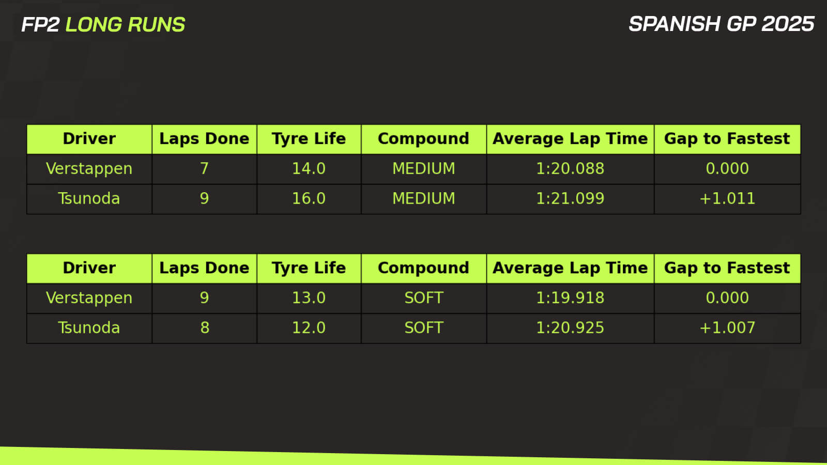This screenshot has width=827, height=465.
Task: Click the 1:21.099 average lap time
Action: point(570,199)
